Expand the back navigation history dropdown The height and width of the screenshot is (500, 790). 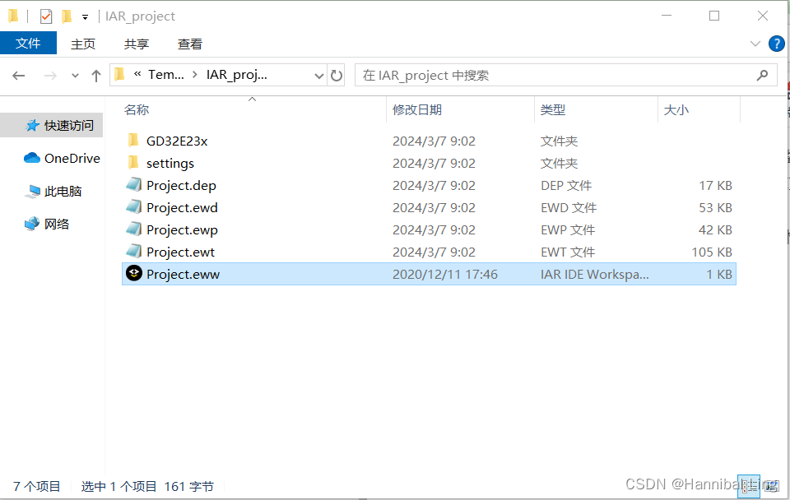tap(74, 75)
